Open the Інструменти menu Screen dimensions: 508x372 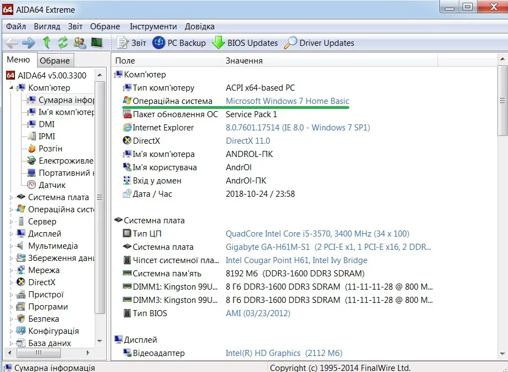coord(153,27)
